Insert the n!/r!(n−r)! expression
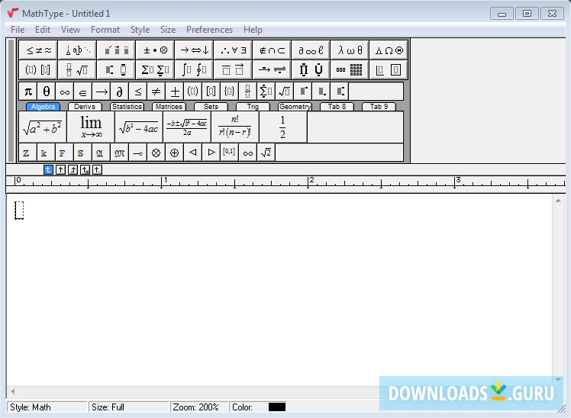 [235, 127]
